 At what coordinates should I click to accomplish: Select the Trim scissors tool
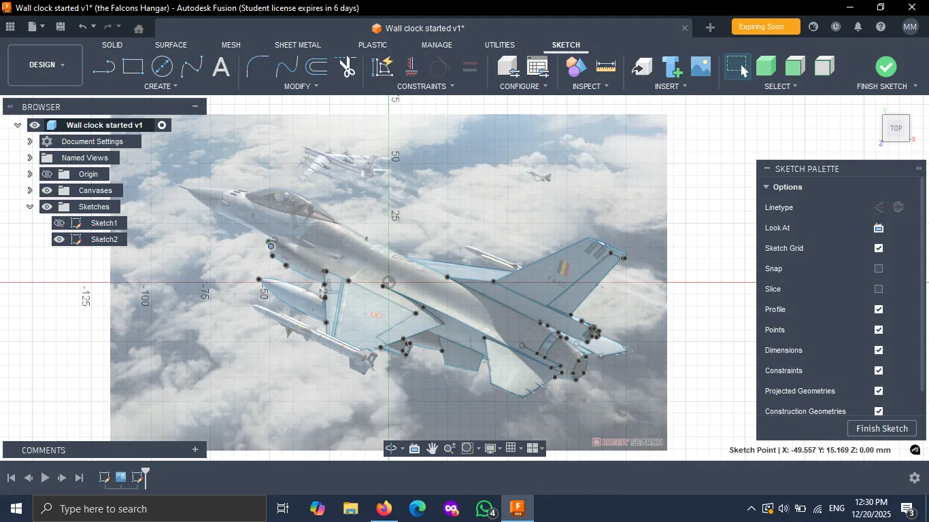tap(346, 67)
